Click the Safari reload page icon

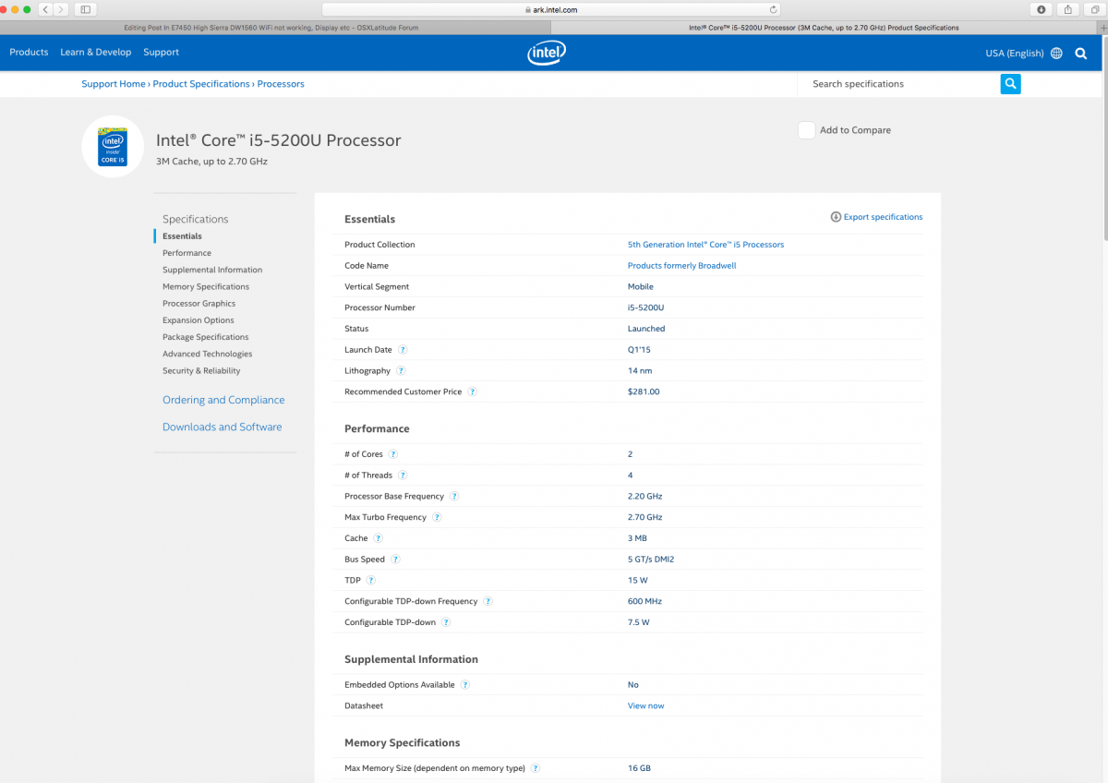[x=773, y=9]
